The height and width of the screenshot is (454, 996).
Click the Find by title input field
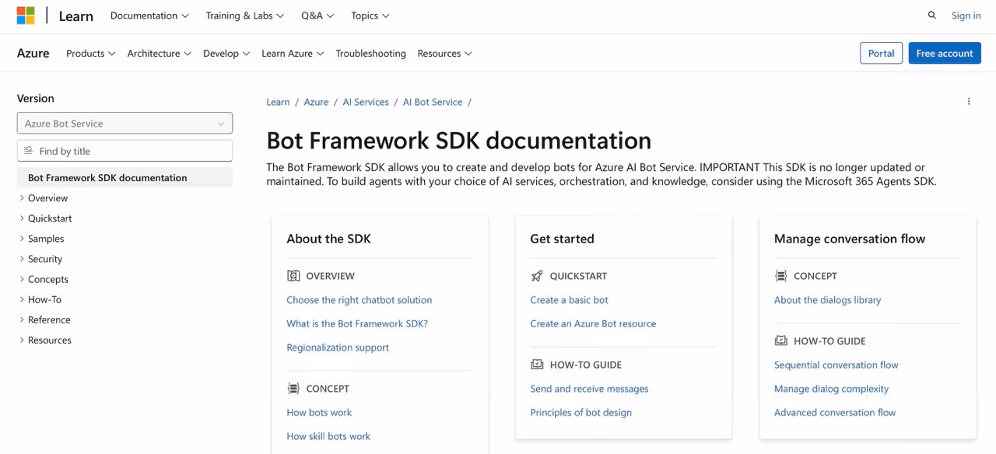pos(124,150)
